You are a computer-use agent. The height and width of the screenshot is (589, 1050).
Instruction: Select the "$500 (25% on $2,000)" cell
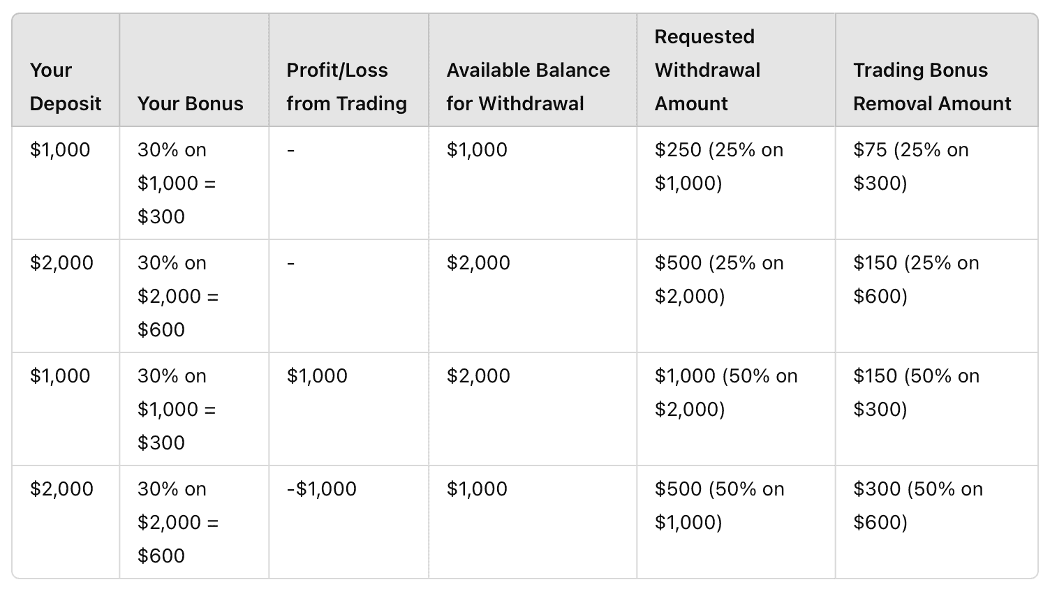click(718, 279)
